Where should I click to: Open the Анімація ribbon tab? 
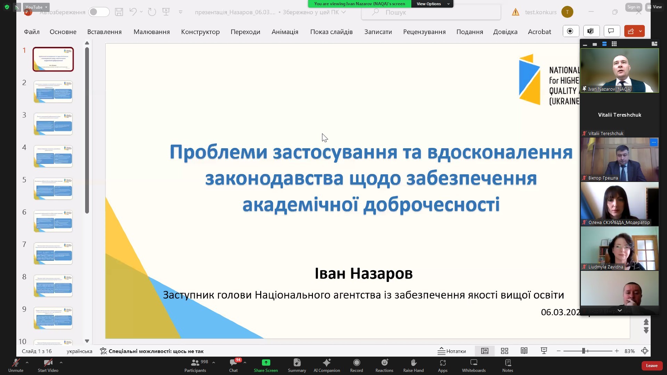(x=285, y=32)
